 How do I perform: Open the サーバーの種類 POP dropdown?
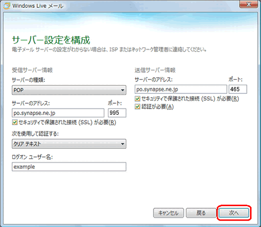(69, 90)
